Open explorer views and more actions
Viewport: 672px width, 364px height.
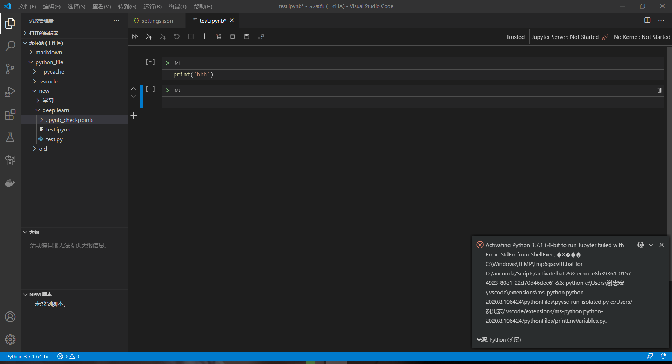(117, 20)
